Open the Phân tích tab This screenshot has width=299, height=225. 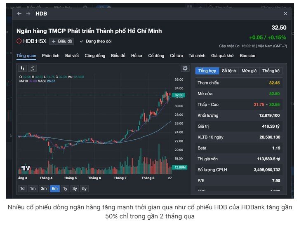(51, 56)
